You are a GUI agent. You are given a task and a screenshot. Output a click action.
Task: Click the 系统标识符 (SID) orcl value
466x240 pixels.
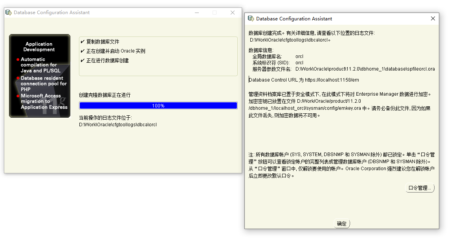[299, 63]
